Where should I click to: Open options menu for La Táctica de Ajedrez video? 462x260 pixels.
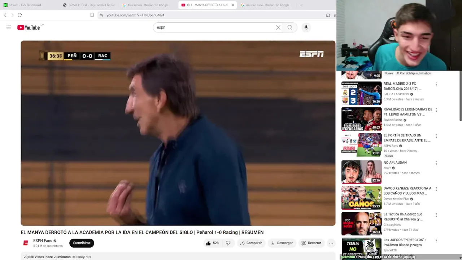click(436, 215)
